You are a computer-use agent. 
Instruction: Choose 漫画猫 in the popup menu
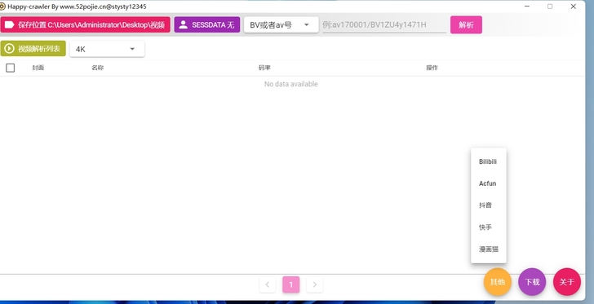click(x=488, y=249)
